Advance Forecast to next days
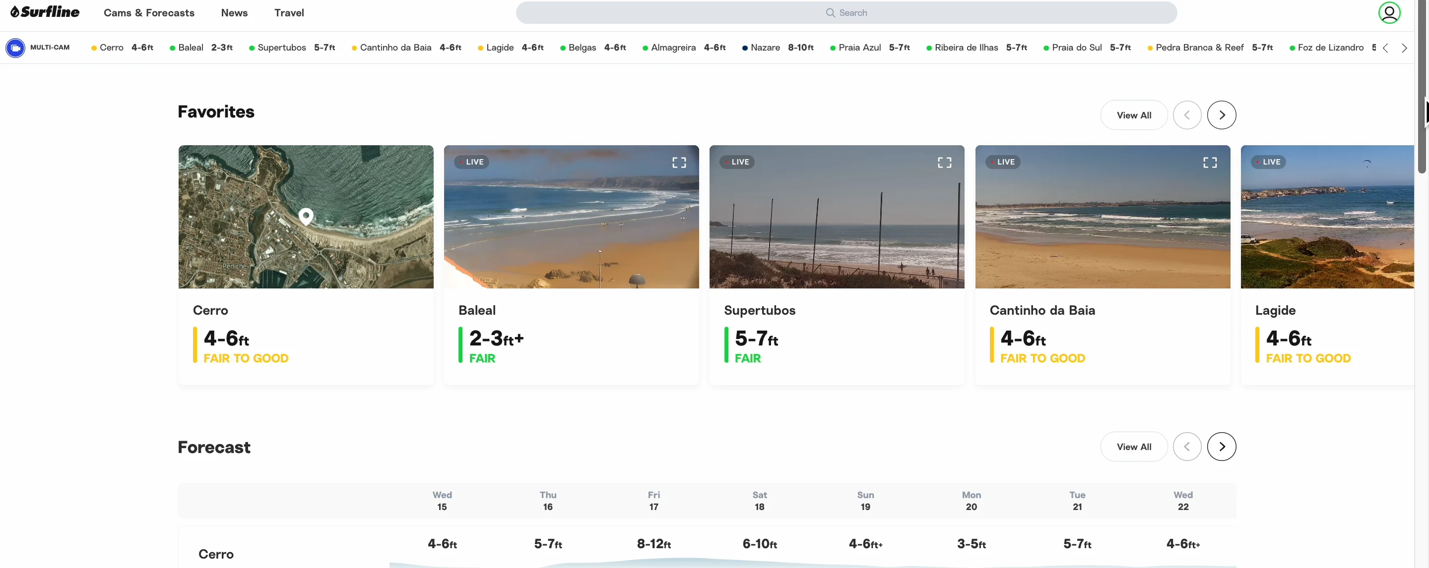Screen dimensions: 1429x568 (1222, 447)
